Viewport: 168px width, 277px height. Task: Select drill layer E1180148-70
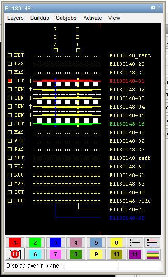[x=127, y=209]
